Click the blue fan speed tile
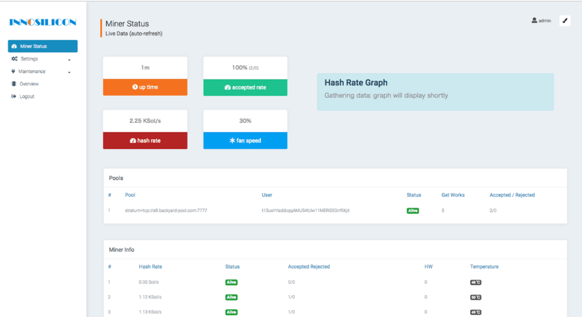 click(245, 140)
